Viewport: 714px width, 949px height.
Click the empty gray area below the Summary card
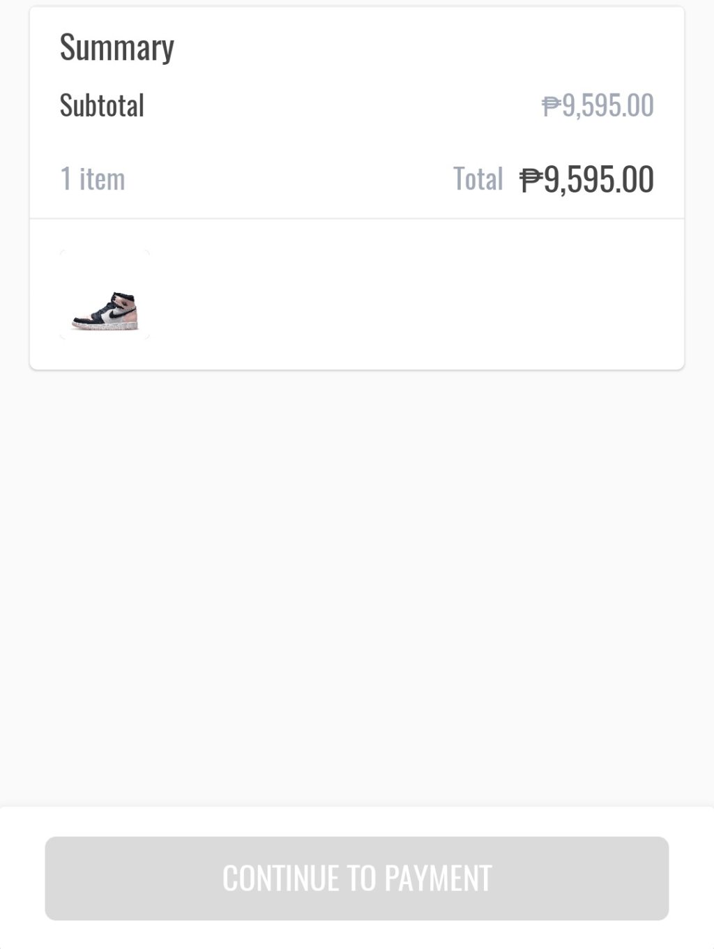[x=356, y=586]
